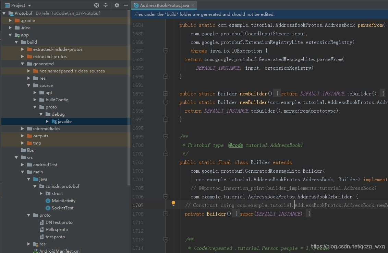Switch to AddressBookProtos.java tab
This screenshot has width=388, height=253.
164,5
